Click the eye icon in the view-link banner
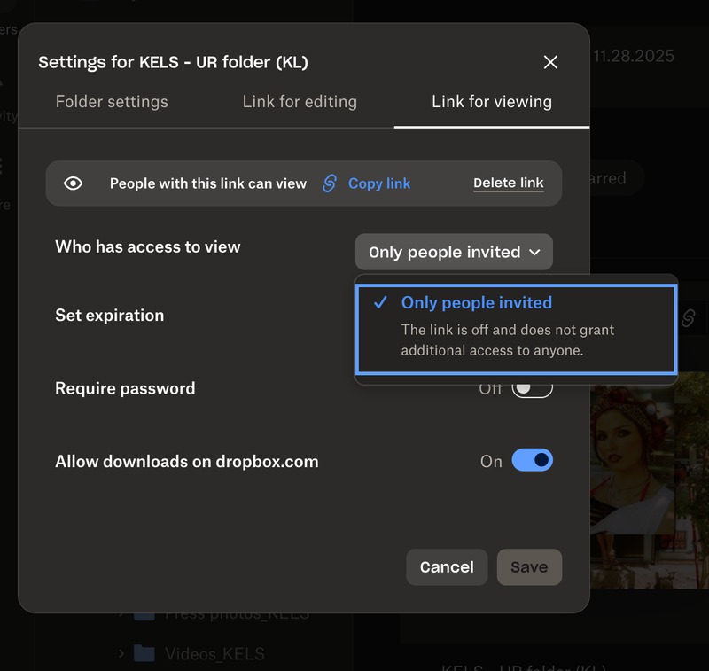This screenshot has width=709, height=671. click(73, 183)
